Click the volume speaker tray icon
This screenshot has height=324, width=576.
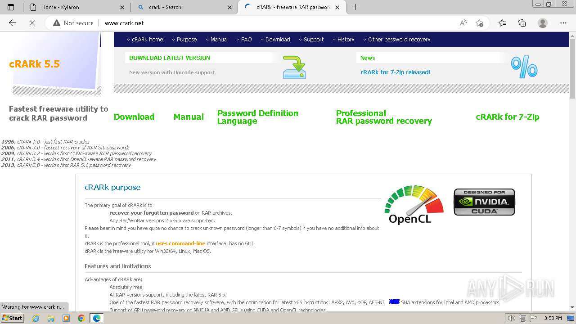pyautogui.click(x=512, y=318)
